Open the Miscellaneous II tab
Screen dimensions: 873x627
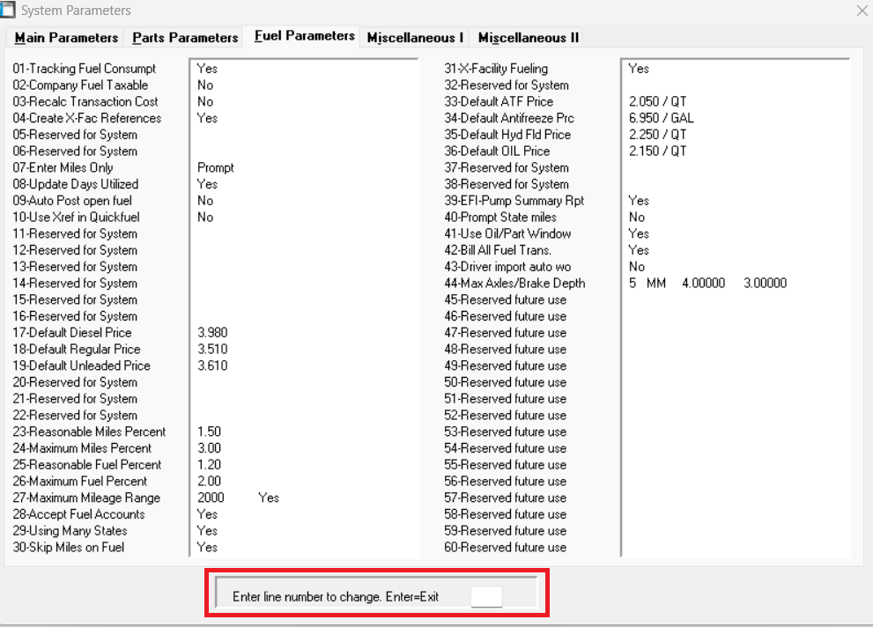pos(528,38)
